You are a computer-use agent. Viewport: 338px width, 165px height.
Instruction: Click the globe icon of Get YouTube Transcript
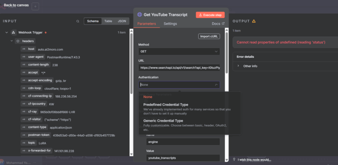point(140,15)
